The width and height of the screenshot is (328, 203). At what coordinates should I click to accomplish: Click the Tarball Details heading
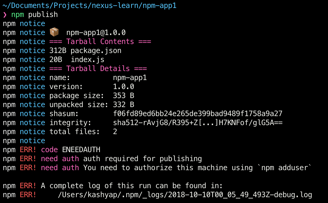pos(98,69)
